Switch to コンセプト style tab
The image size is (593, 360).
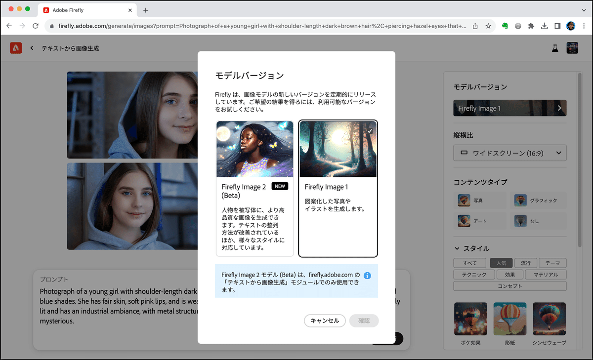[510, 286]
